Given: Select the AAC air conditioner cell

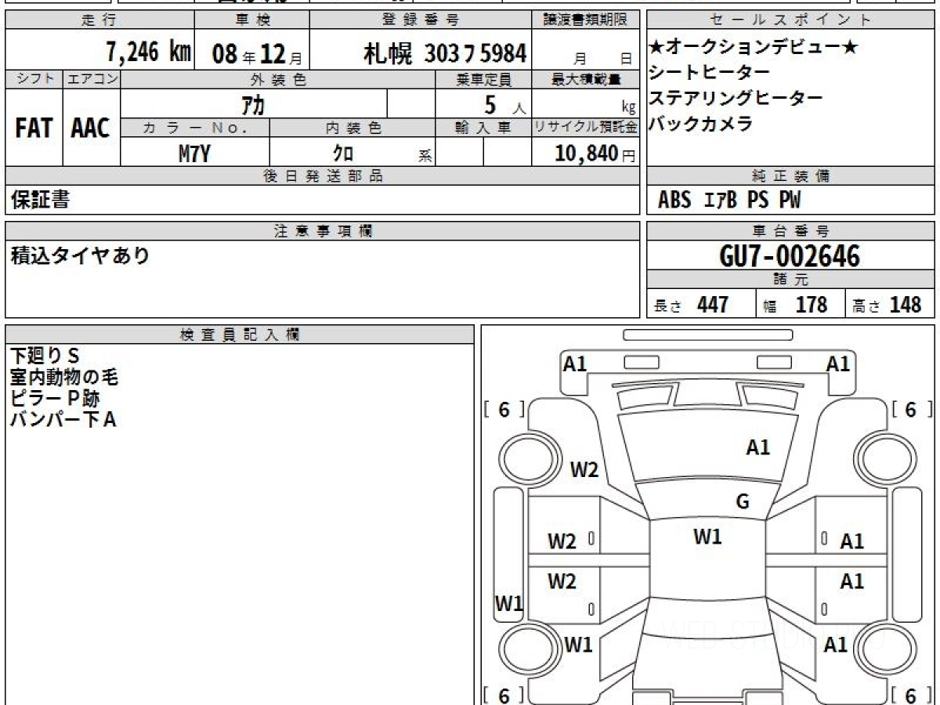Looking at the screenshot, I should [91, 128].
